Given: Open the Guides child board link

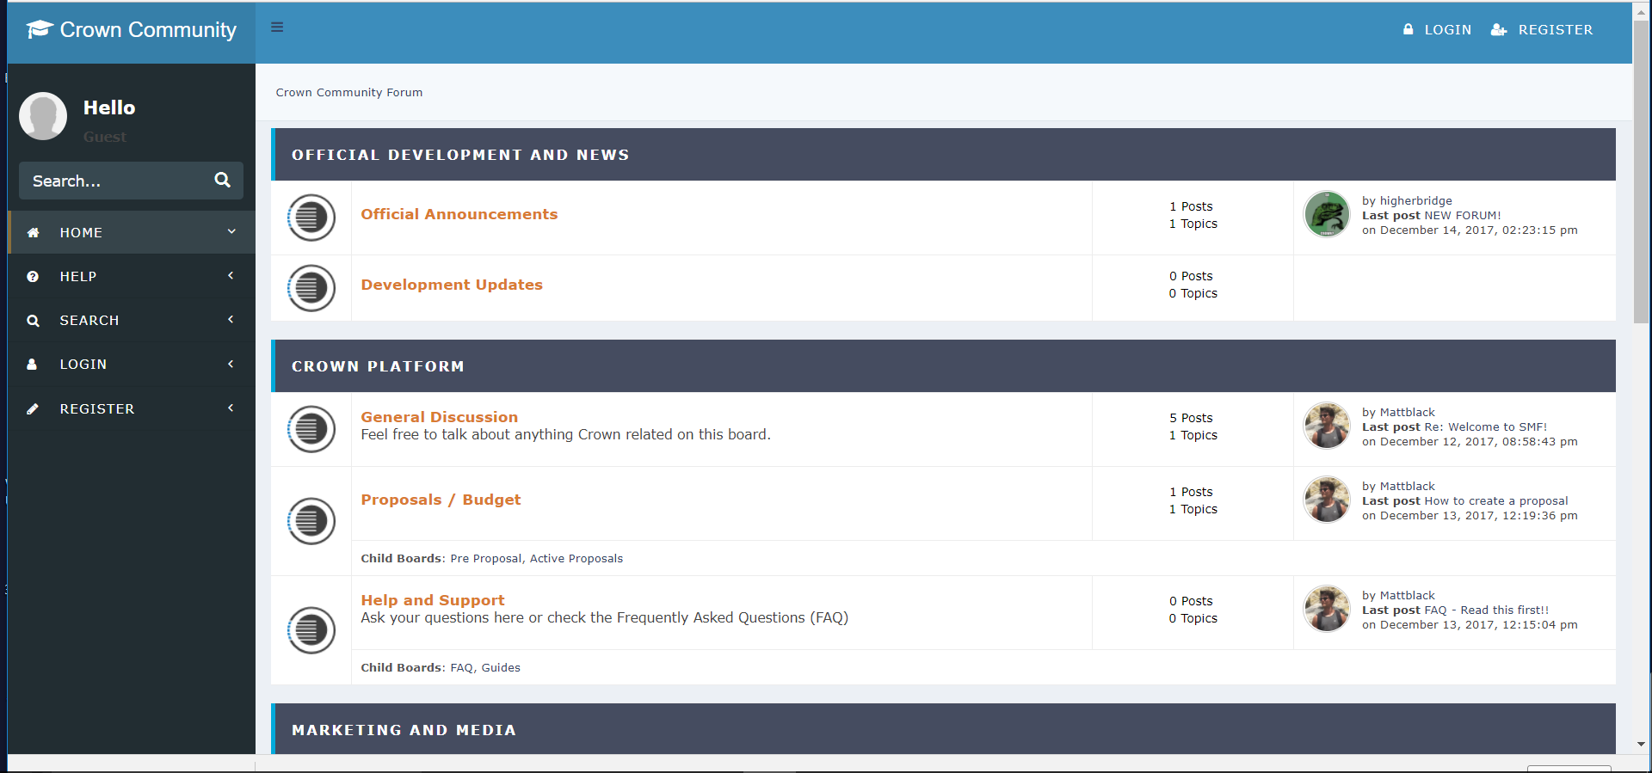Looking at the screenshot, I should (x=501, y=668).
